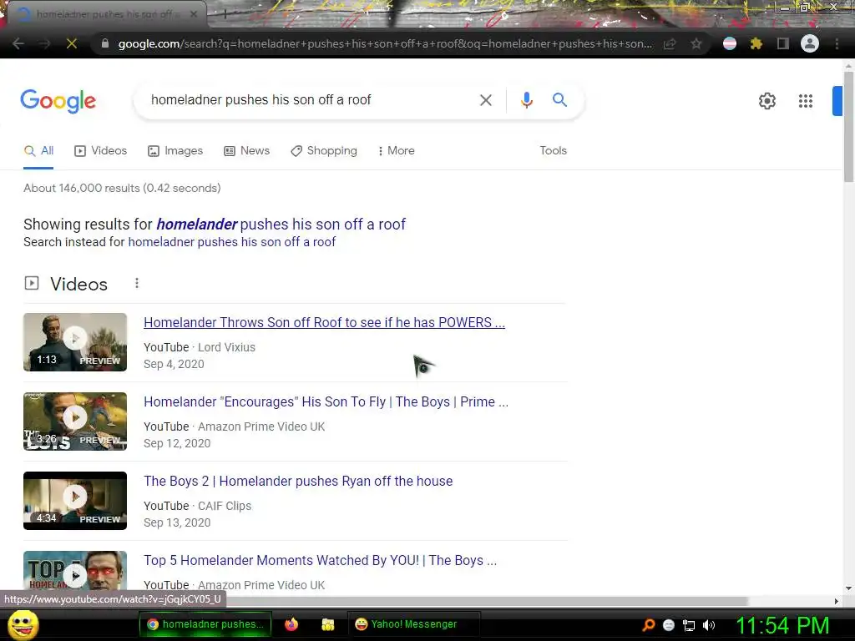Click 'Sep 4, 2020' date text
The image size is (855, 641).
pos(174,364)
